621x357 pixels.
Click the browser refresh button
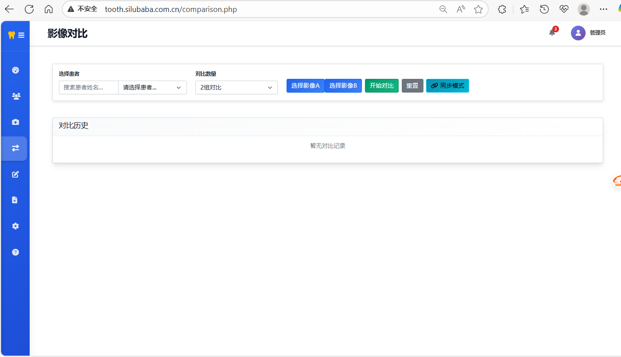(29, 9)
